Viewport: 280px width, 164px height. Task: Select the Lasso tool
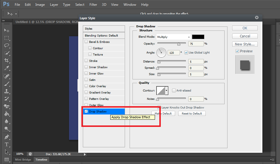(7, 45)
